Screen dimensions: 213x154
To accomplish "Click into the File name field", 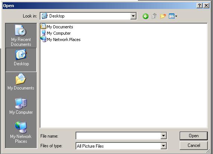I will [x=118, y=136].
